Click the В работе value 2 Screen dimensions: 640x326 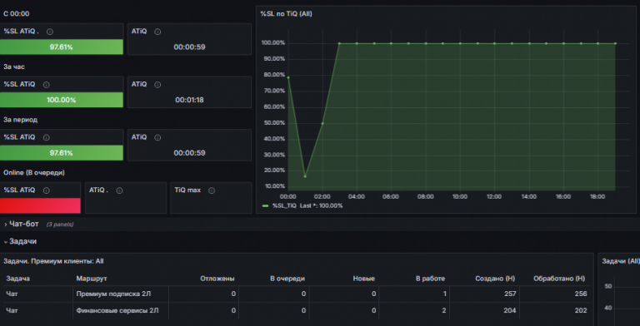444,310
